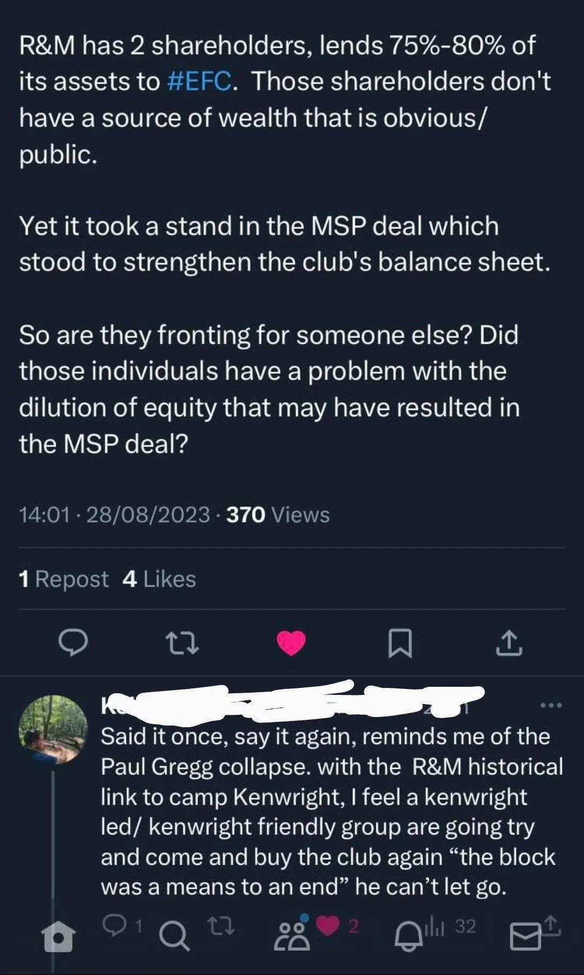Click the post timestamp 14:01 · 28/08/2023
This screenshot has height=975, width=584.
pos(114,515)
